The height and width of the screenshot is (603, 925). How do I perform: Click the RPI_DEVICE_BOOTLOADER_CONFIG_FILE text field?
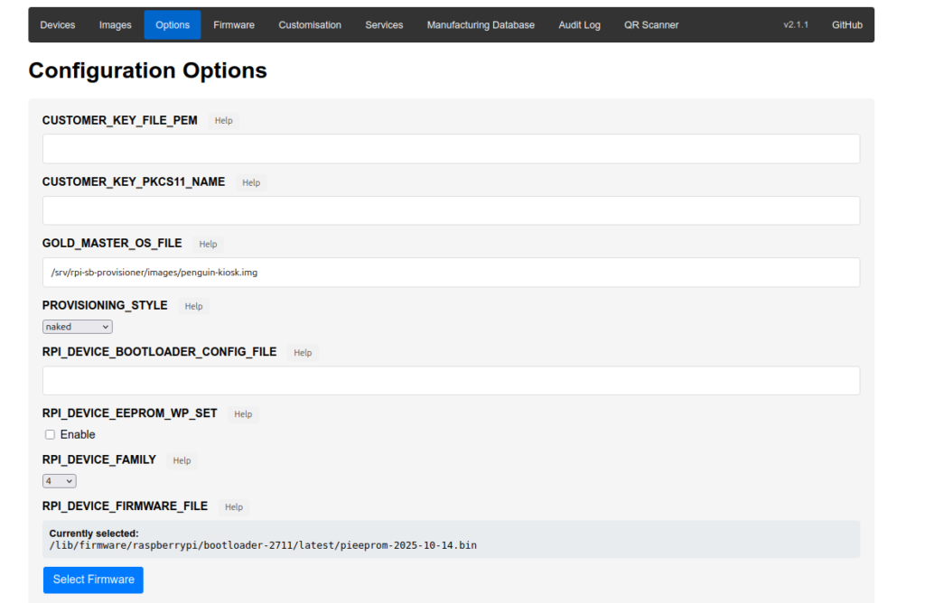pyautogui.click(x=451, y=381)
